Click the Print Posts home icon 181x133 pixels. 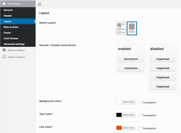[x=4, y=4]
